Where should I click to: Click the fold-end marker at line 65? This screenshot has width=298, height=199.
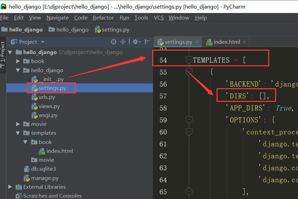point(189,191)
